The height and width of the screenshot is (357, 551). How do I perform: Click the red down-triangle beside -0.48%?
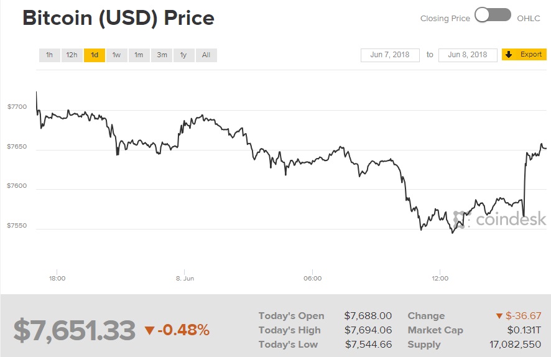click(x=149, y=330)
